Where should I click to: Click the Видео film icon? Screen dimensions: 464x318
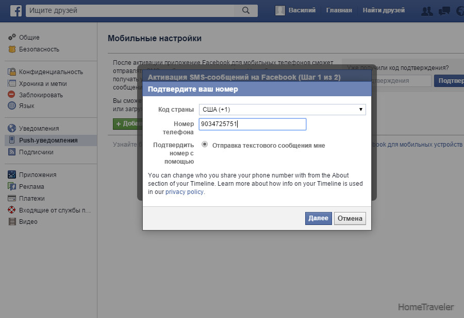[12, 221]
